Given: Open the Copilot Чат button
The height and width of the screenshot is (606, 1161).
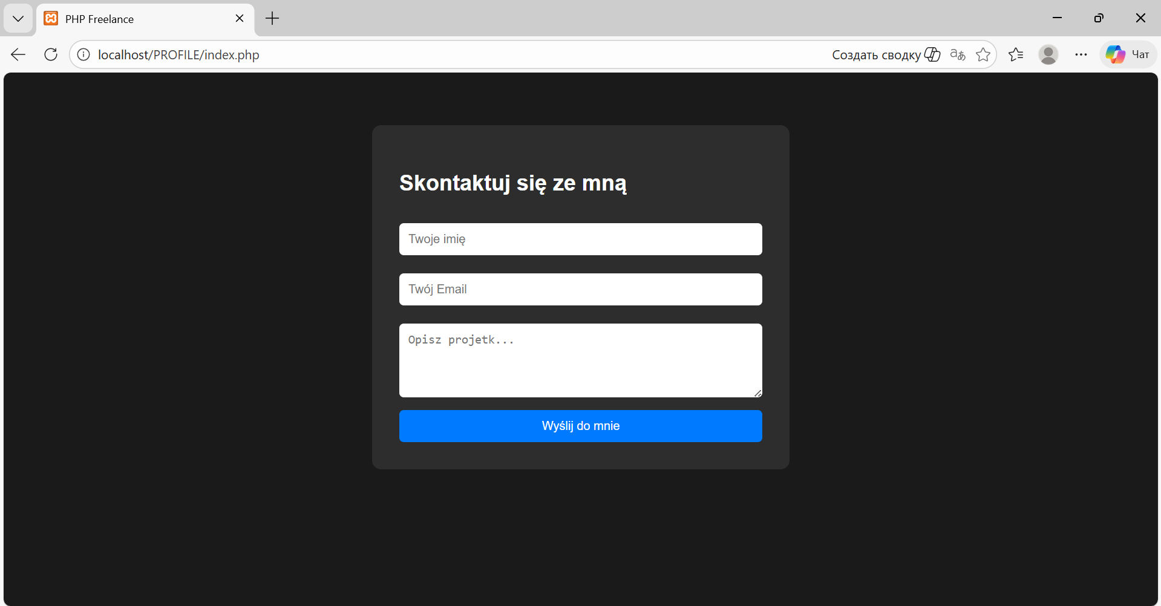Looking at the screenshot, I should (x=1128, y=54).
